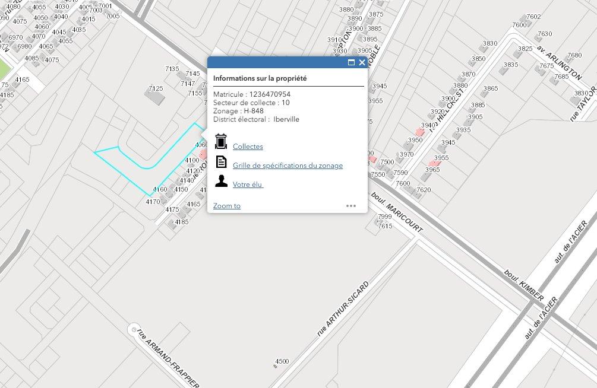Click the pink building near 3940
597x388 pixels.
coord(420,132)
